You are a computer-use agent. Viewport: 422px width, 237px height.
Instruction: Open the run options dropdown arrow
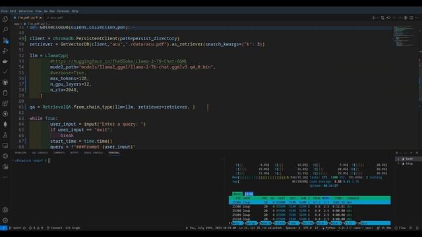click(x=377, y=18)
